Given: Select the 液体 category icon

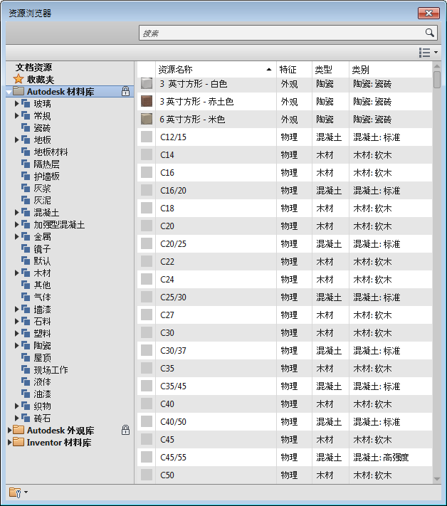Looking at the screenshot, I should [26, 381].
